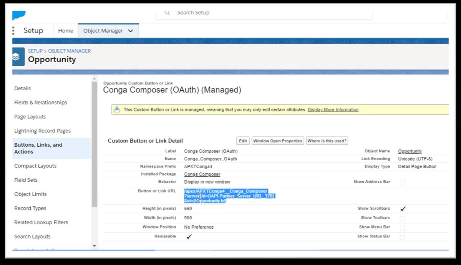The width and height of the screenshot is (461, 265).
Task: Open the Conga Composer installed package link
Action: (202, 174)
